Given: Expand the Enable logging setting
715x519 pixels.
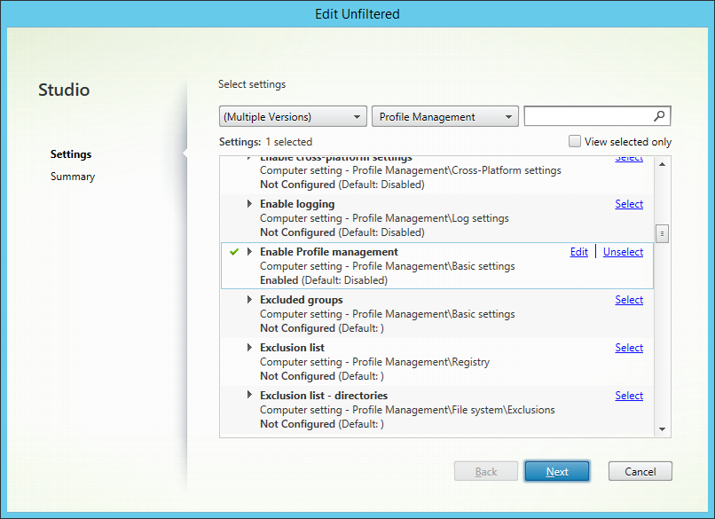Looking at the screenshot, I should [x=249, y=204].
